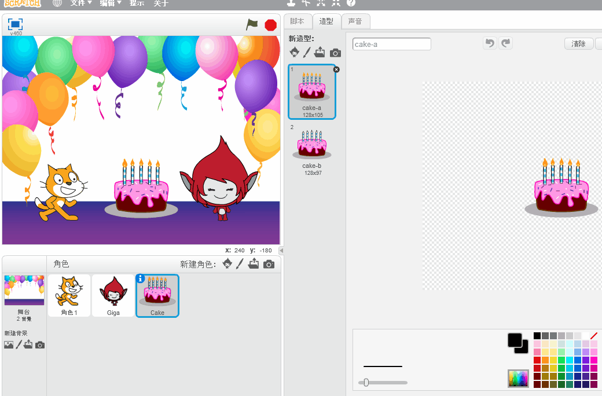Upload backdrop from file
Image resolution: width=602 pixels, height=396 pixels.
[28, 344]
